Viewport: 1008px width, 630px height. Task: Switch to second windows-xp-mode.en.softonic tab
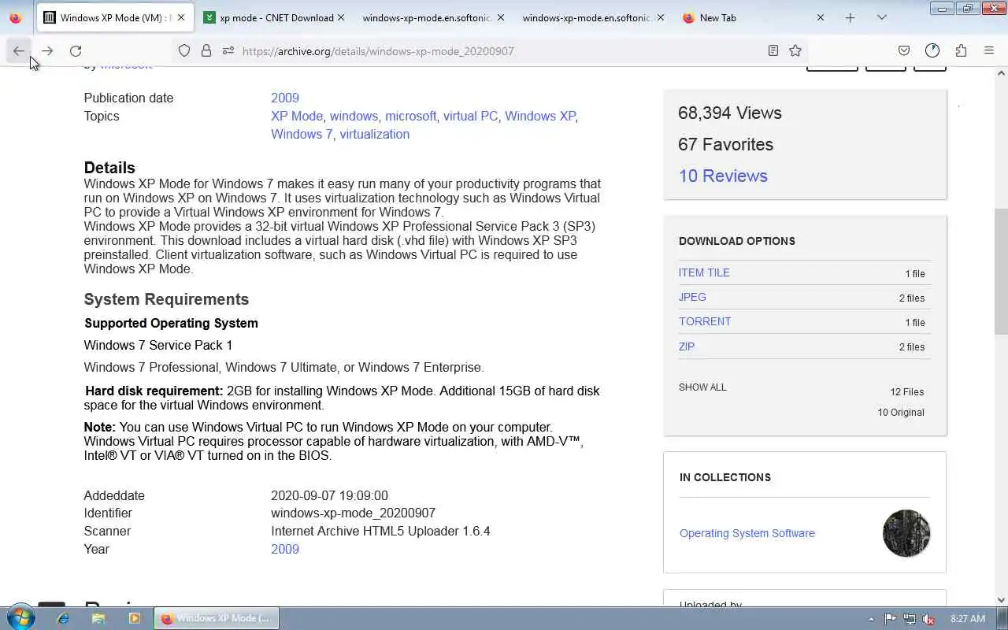(x=591, y=17)
